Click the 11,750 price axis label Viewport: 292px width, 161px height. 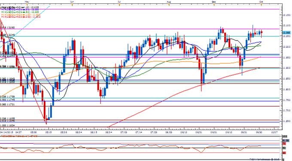[287, 100]
